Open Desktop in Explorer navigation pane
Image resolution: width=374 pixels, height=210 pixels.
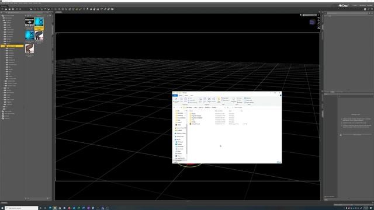pyautogui.click(x=179, y=144)
